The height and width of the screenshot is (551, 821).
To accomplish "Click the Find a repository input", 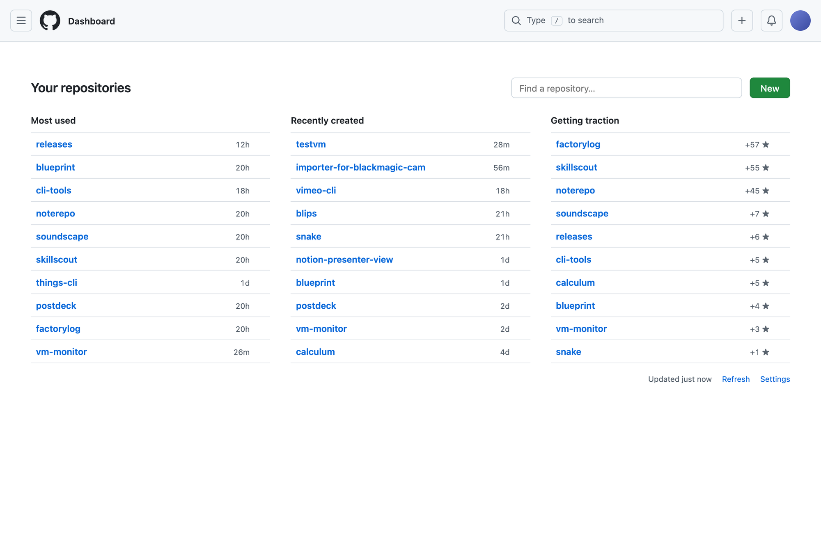I will (x=626, y=88).
